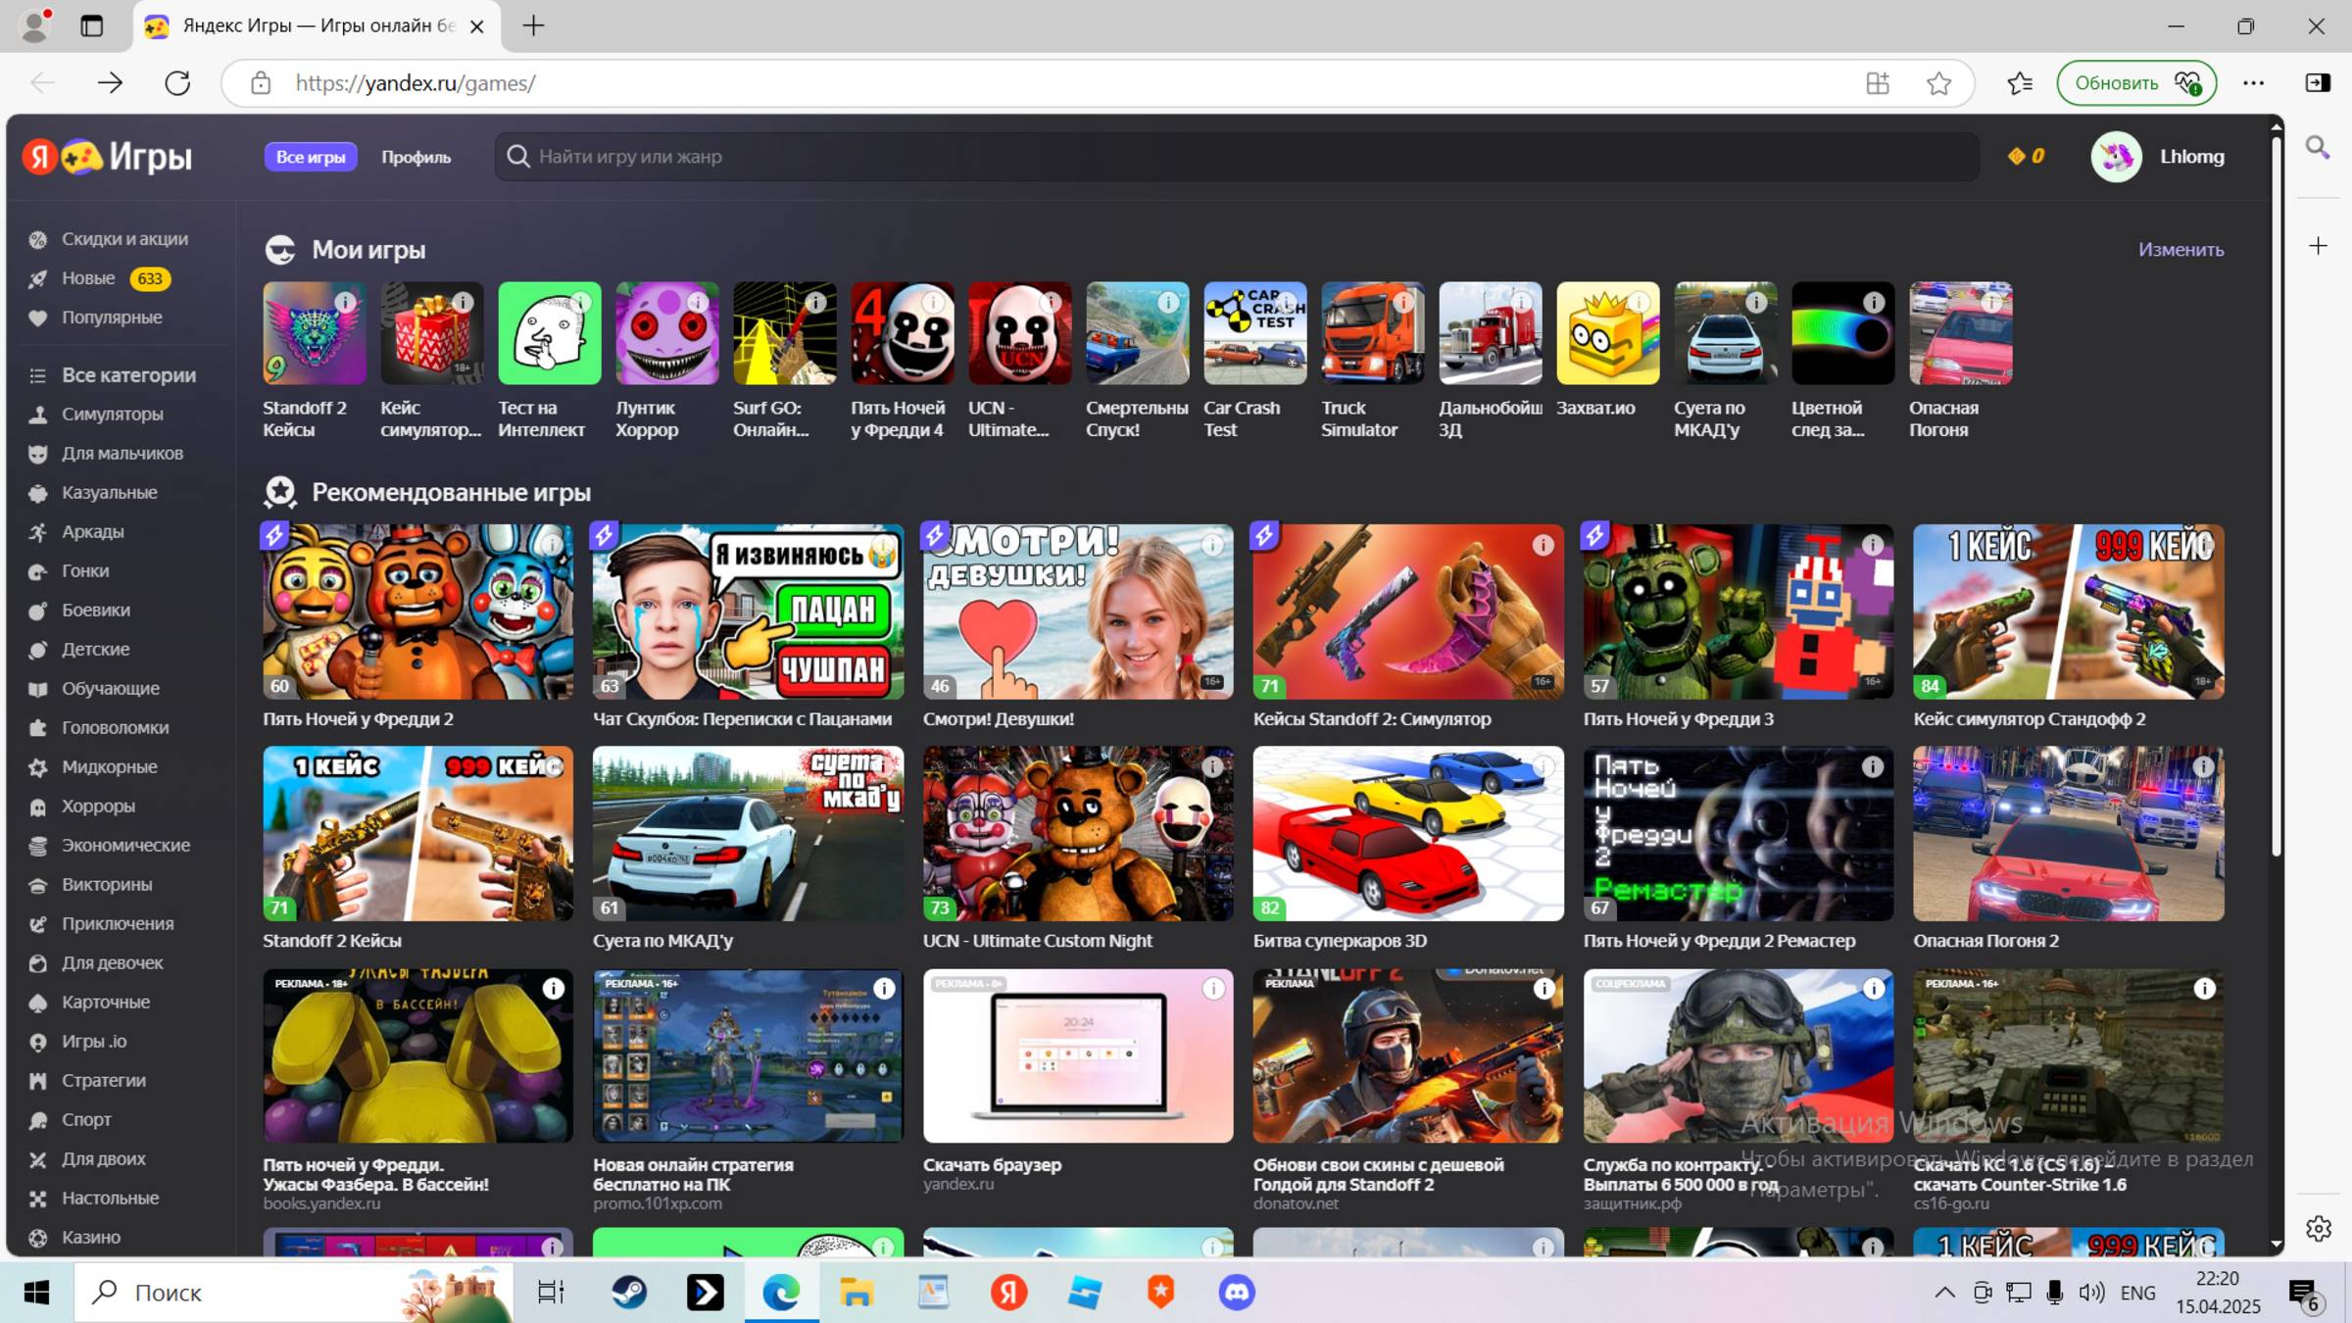
Task: Open Edge sidebar settings gear
Action: point(2318,1228)
